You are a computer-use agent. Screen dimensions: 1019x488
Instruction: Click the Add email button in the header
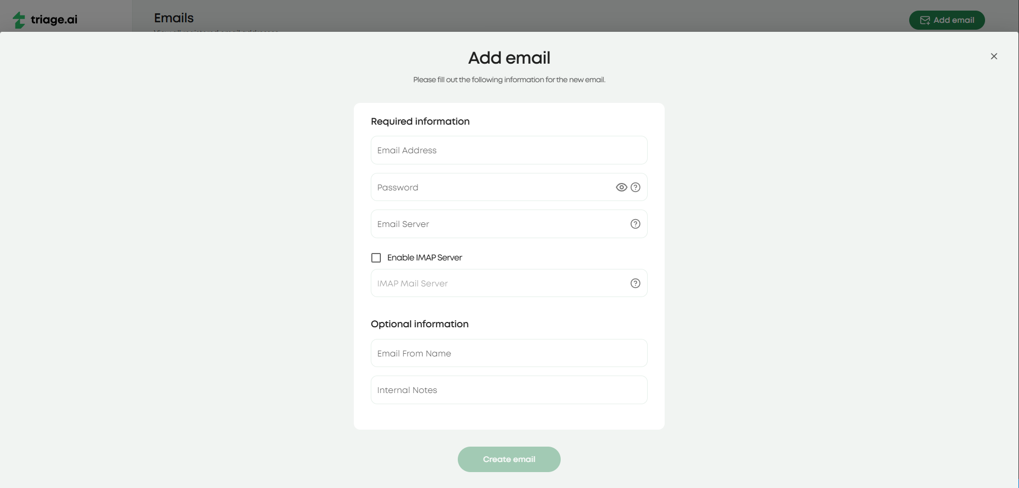click(x=947, y=20)
